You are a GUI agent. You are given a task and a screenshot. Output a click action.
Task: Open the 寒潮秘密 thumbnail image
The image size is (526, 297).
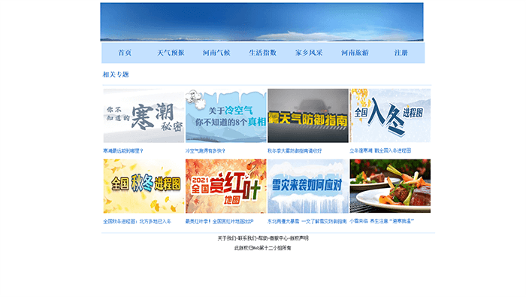(x=144, y=116)
